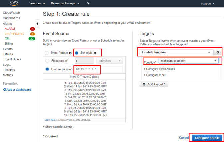This screenshot has width=224, height=142.
Task: Click the orange INSUFFICIENT count badge
Action: [32, 34]
